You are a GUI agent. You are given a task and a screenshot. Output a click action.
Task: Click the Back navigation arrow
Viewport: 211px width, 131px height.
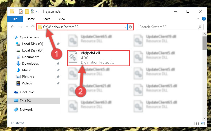click(13, 27)
